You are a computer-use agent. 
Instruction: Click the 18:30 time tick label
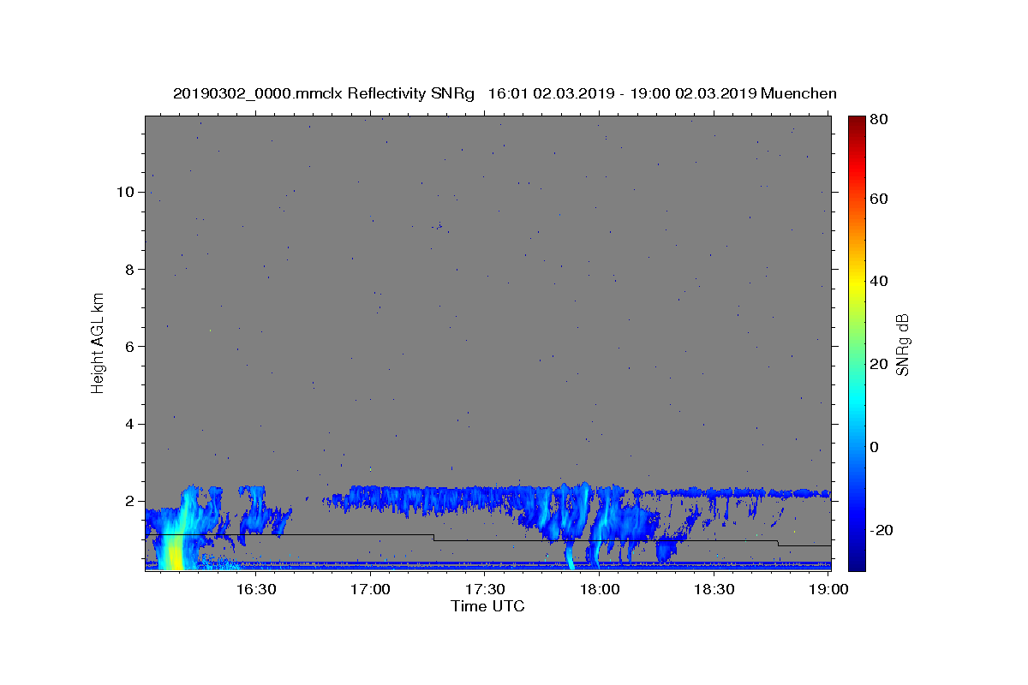[714, 589]
